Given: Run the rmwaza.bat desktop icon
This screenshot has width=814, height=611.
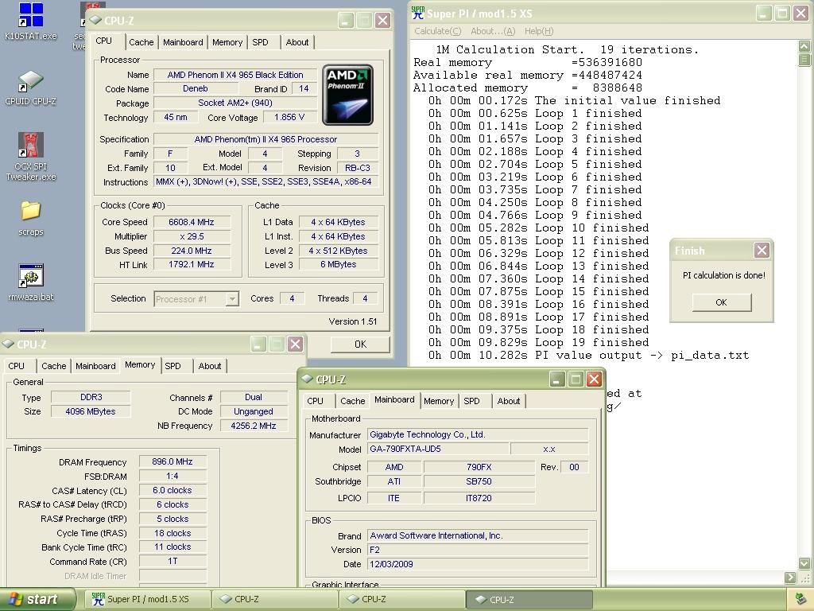Looking at the screenshot, I should click(x=31, y=282).
